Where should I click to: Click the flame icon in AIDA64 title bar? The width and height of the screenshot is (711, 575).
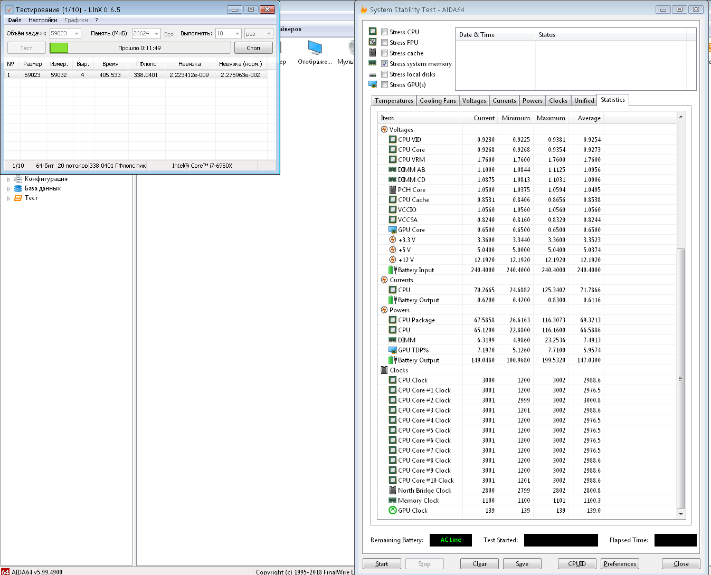pos(364,9)
